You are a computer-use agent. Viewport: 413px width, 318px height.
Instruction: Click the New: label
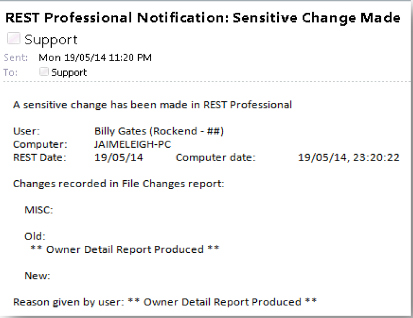[37, 276]
